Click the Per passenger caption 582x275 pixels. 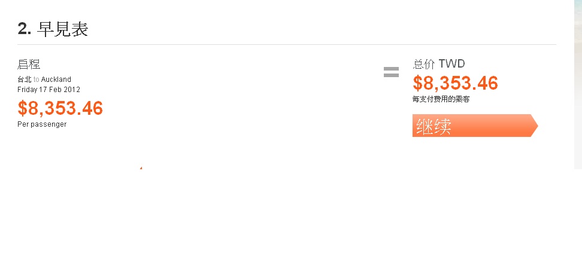tap(42, 124)
